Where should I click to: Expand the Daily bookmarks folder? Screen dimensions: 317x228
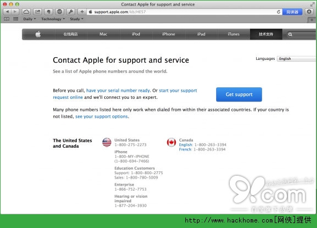tap(30, 19)
